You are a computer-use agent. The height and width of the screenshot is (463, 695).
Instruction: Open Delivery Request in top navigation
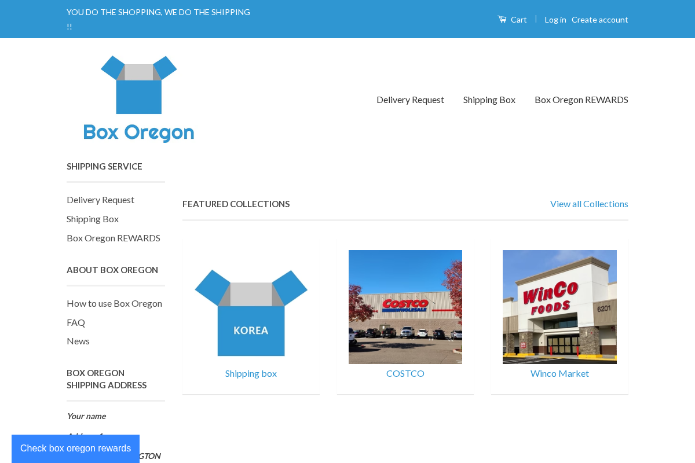[x=410, y=99]
